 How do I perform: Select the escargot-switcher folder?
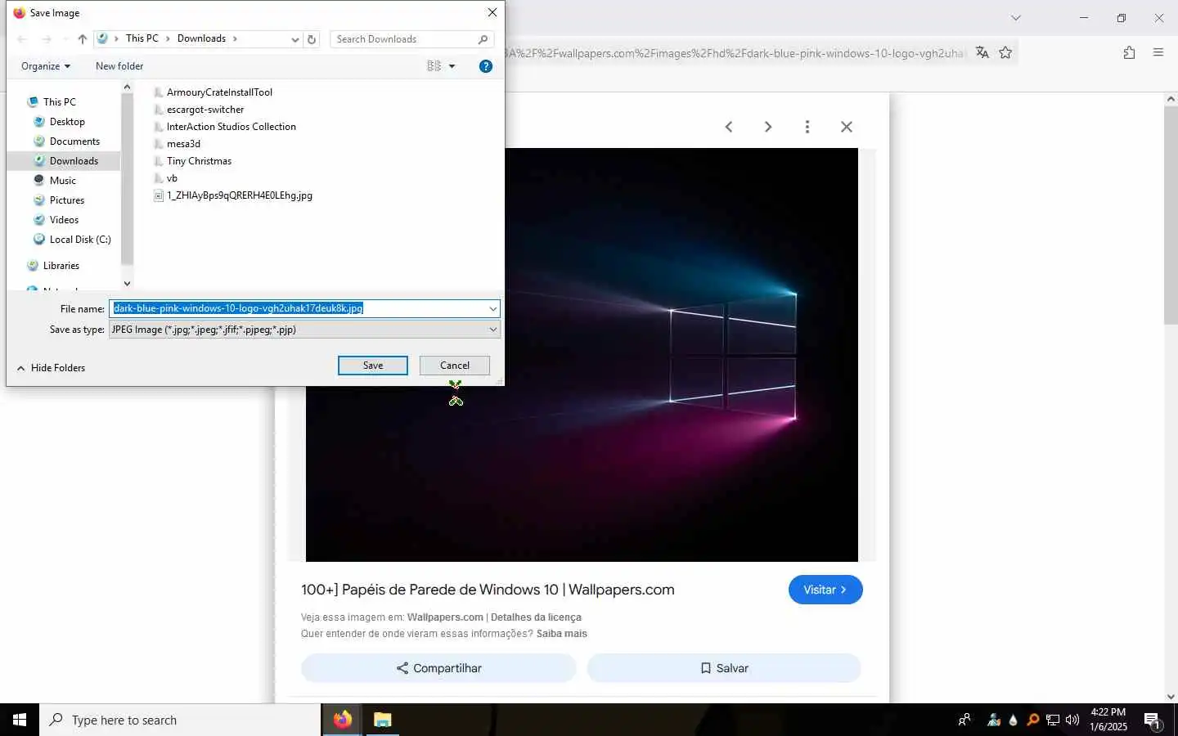tap(205, 110)
